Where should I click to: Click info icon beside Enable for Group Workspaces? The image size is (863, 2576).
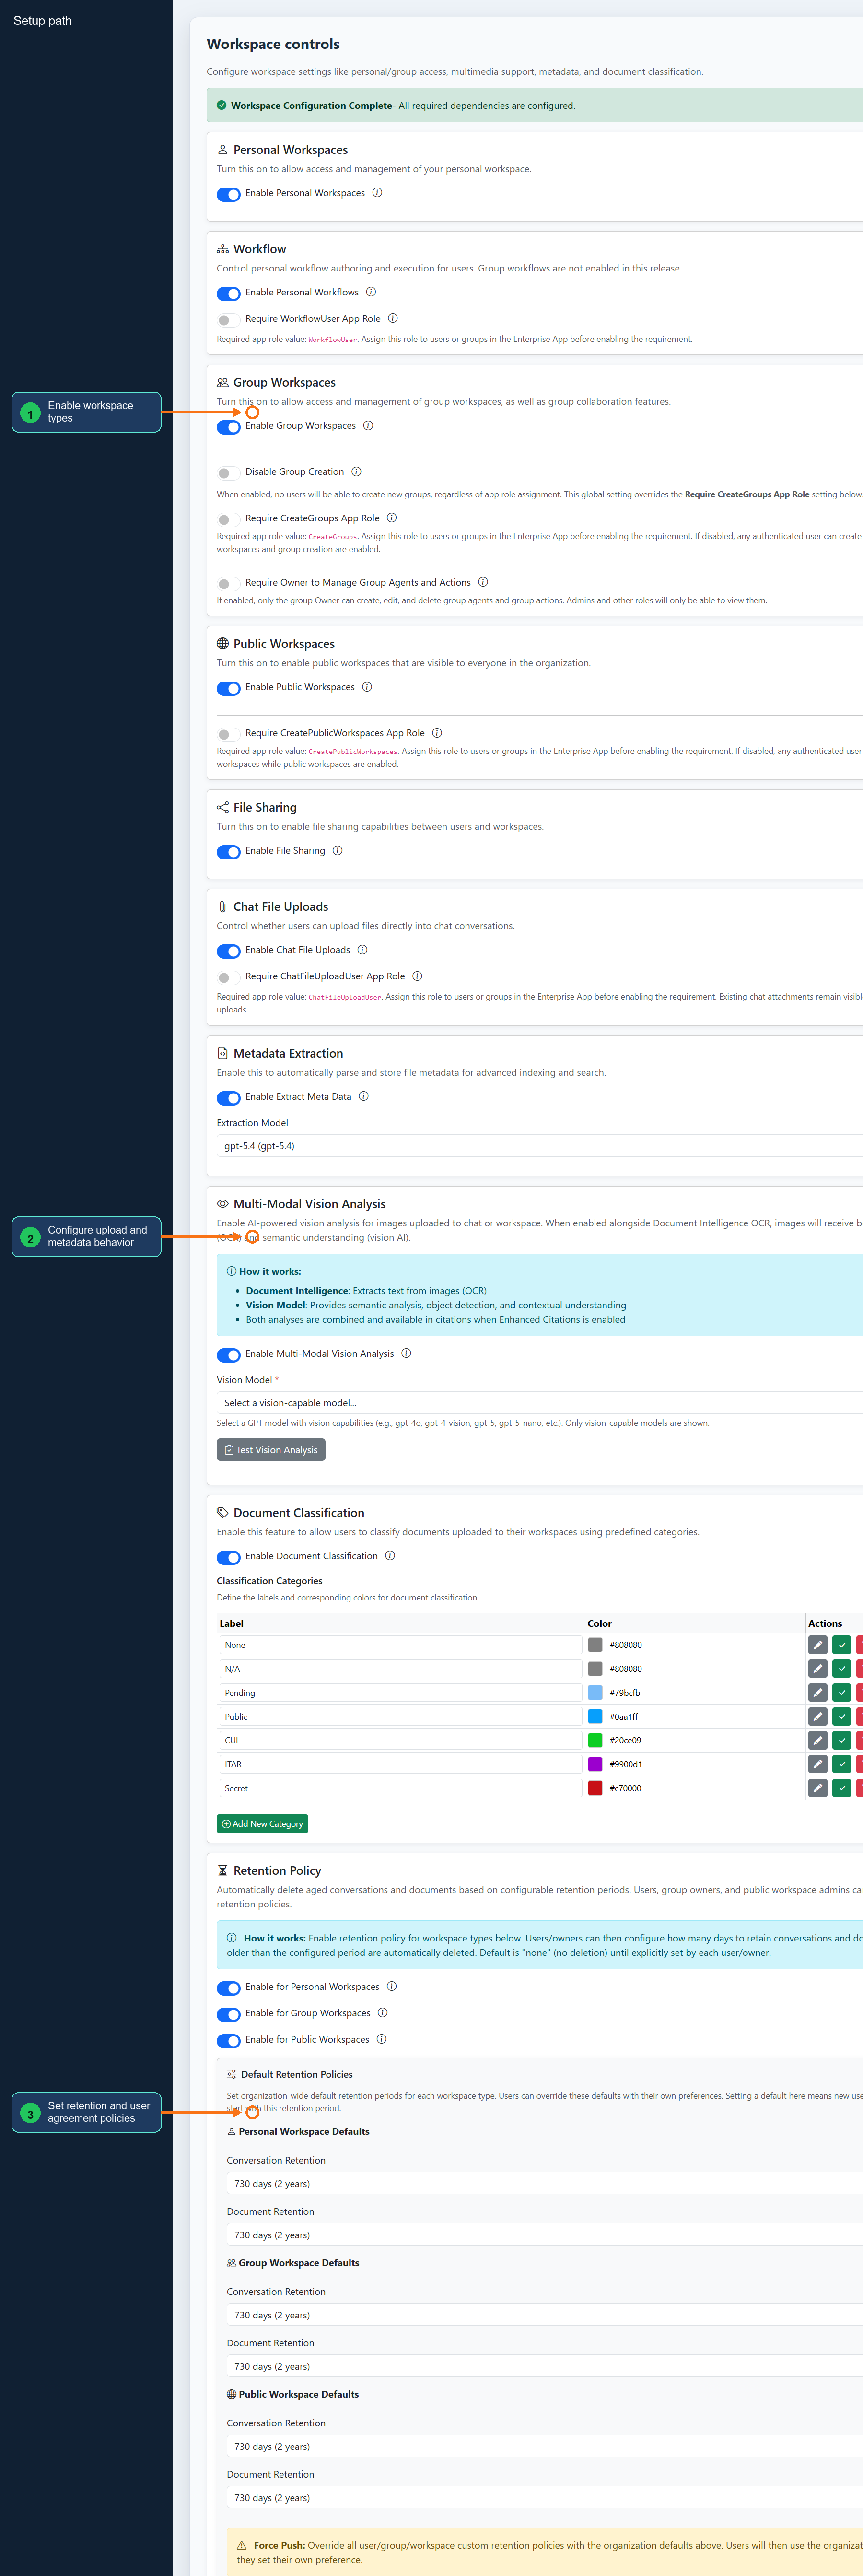382,2013
